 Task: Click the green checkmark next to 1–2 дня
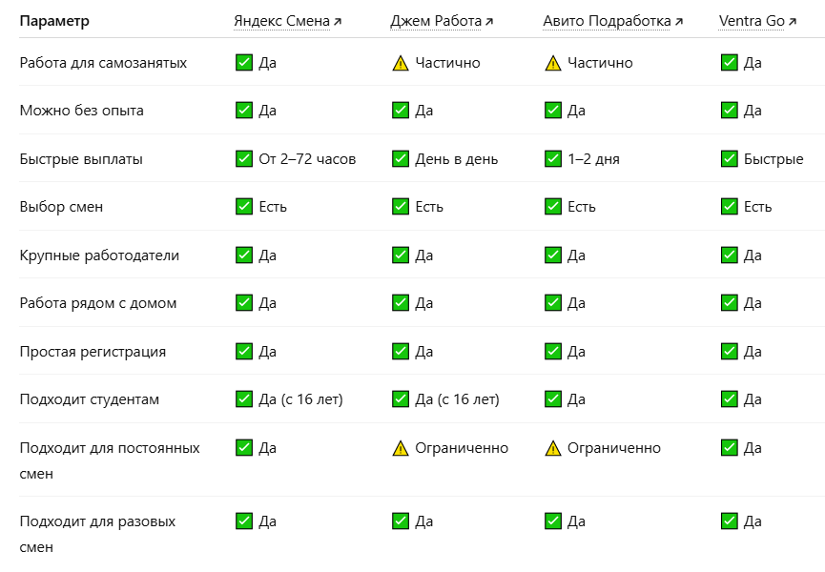(x=553, y=159)
